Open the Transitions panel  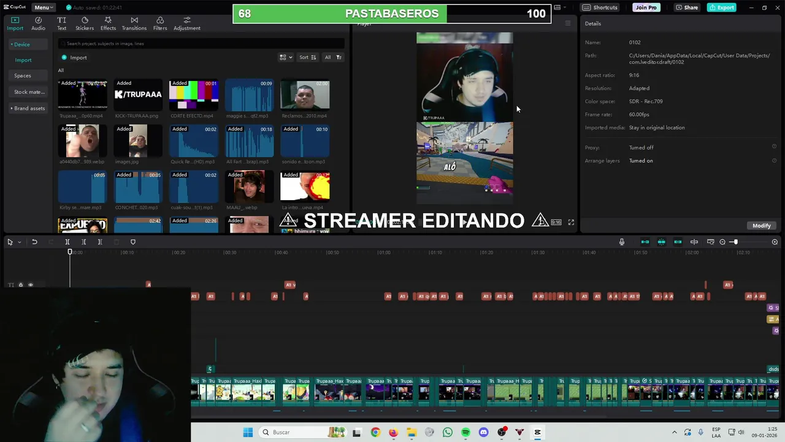click(134, 23)
